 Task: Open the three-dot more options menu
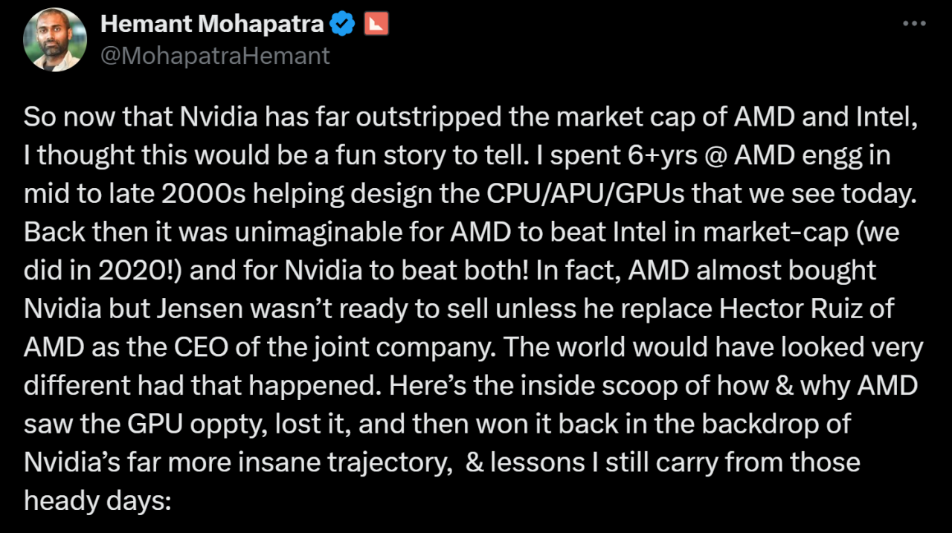(x=914, y=24)
